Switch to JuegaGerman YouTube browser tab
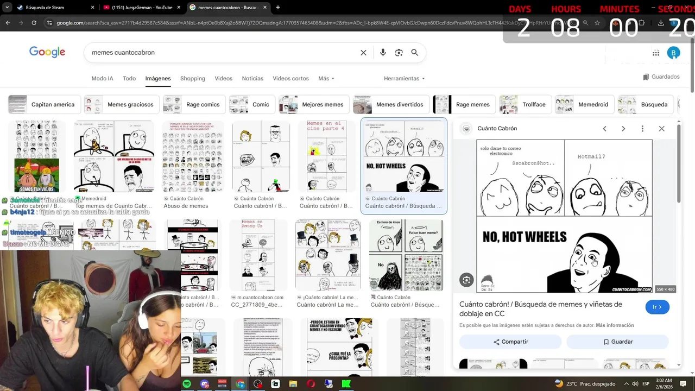The image size is (695, 391). pyautogui.click(x=143, y=8)
